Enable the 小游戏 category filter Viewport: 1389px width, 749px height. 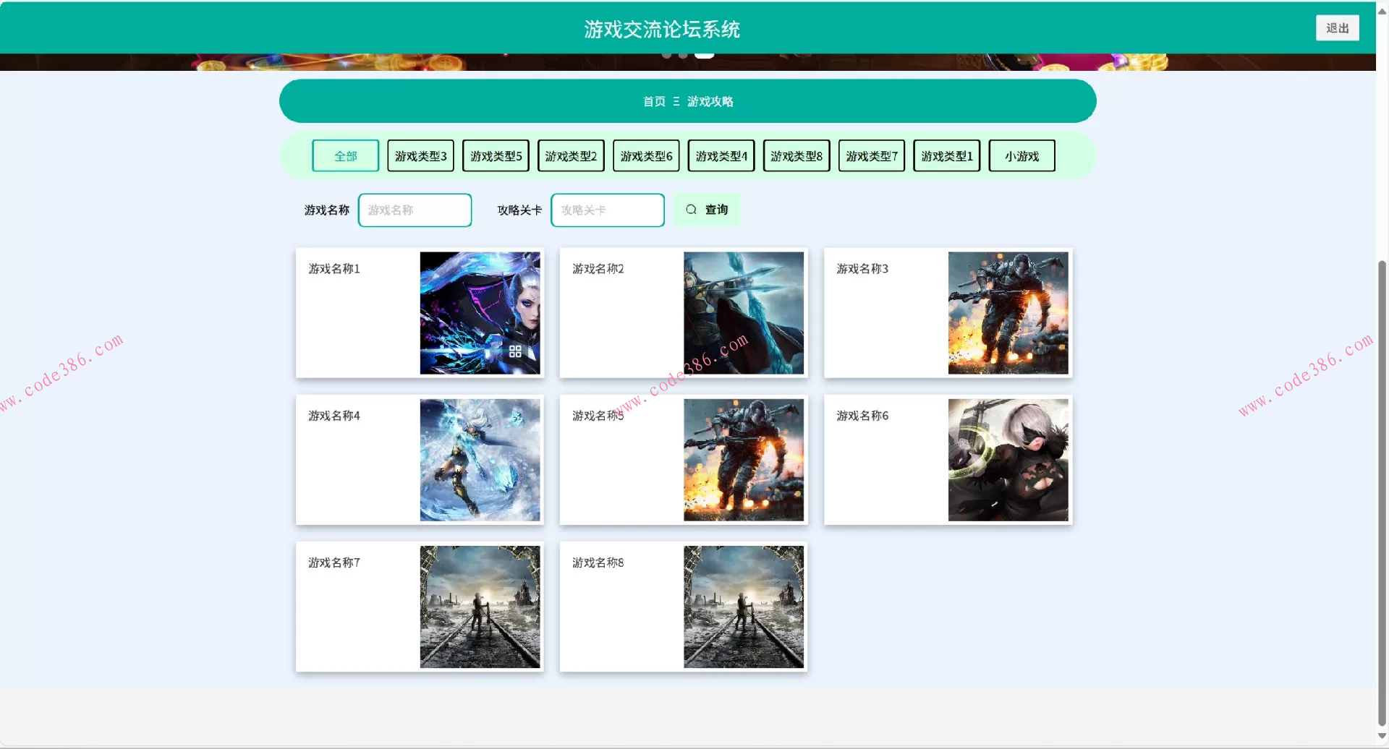point(1021,155)
